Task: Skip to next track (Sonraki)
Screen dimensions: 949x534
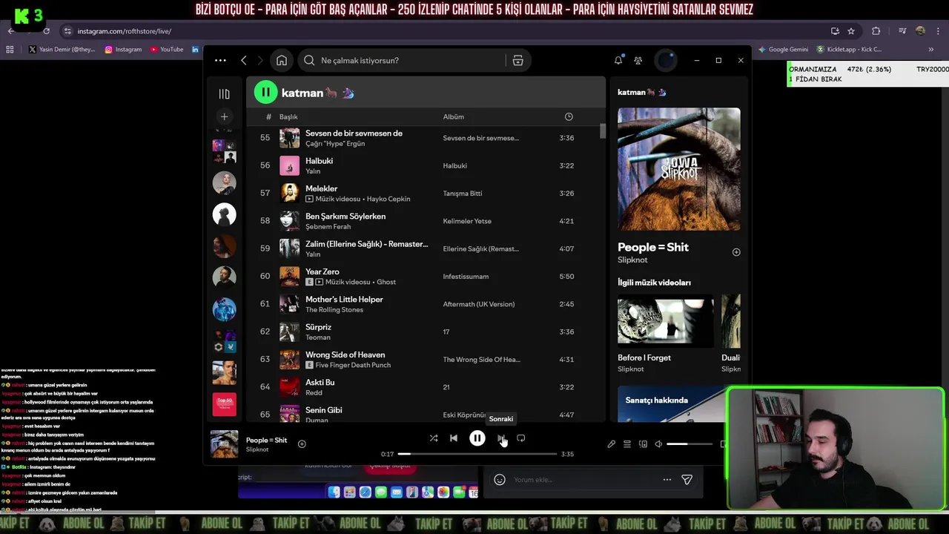Action: coord(500,438)
